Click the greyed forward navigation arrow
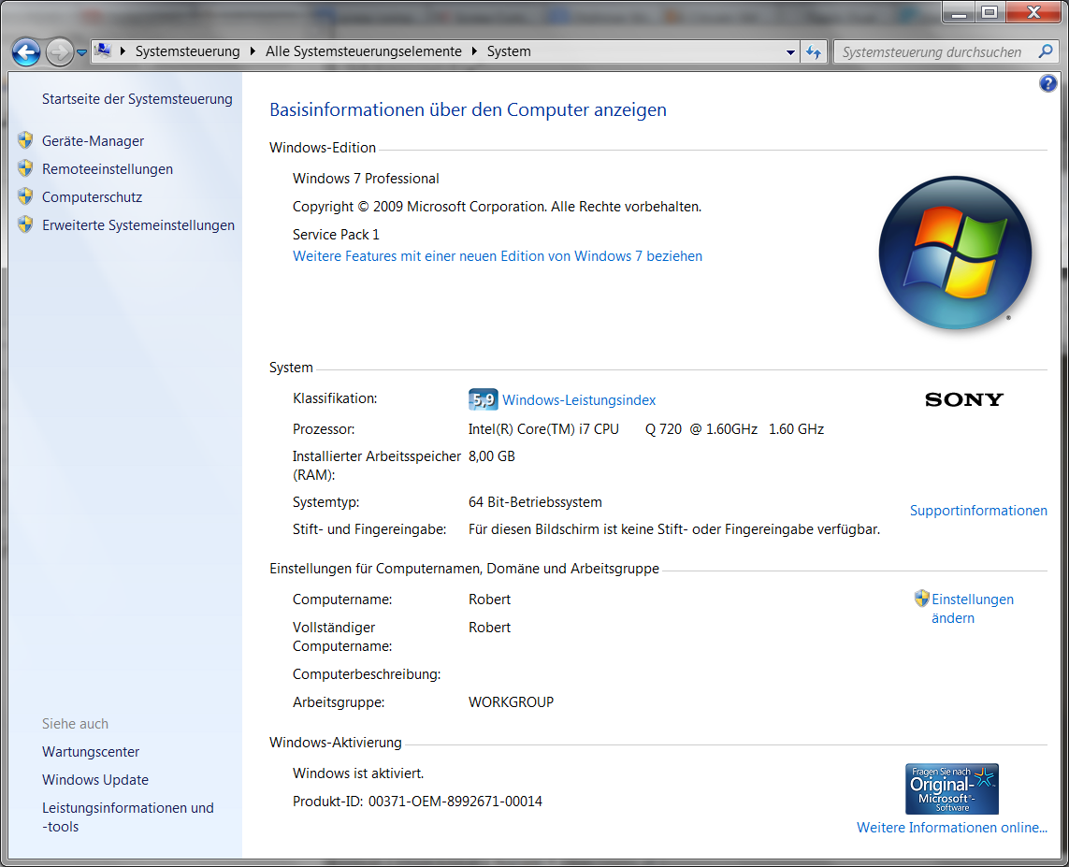 59,51
